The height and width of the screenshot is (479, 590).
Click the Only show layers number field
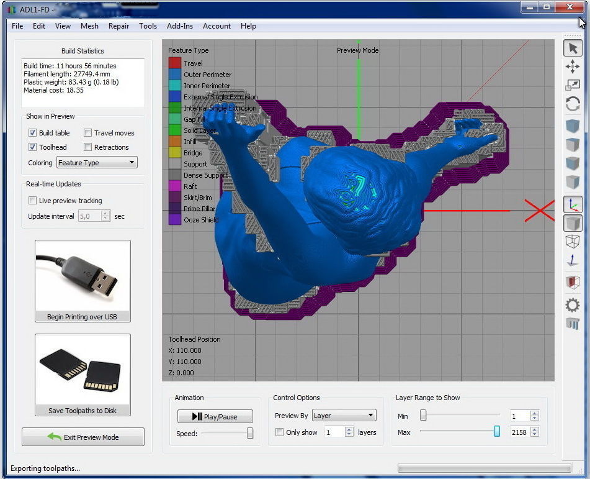coord(334,432)
